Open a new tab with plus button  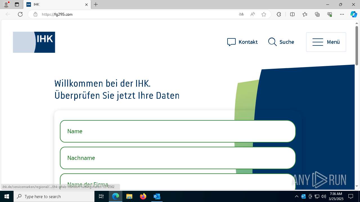click(x=96, y=4)
